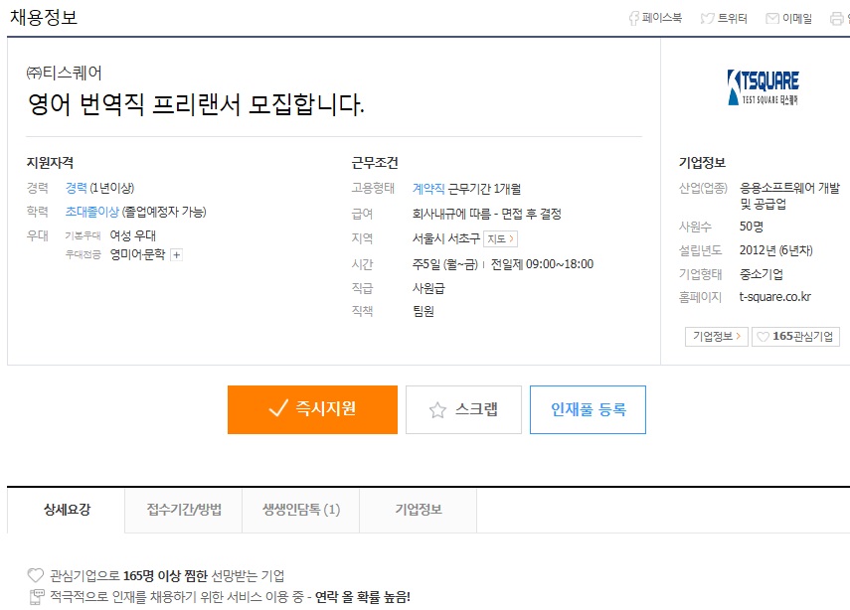Open the 접수기간/방법 tab
Image resolution: width=850 pixels, height=610 pixels.
(x=184, y=510)
